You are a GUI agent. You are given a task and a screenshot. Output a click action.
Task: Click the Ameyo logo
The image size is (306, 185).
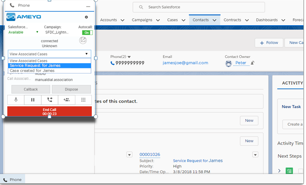coord(24,17)
